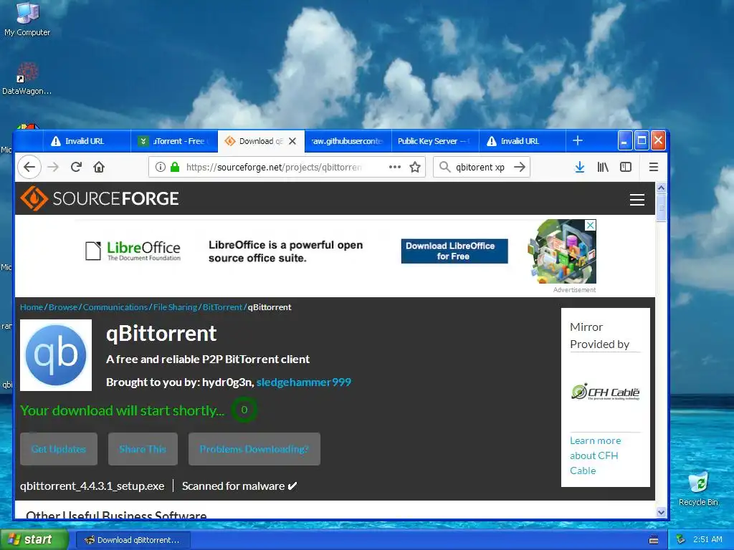Click the page scrollbar up arrow

point(661,188)
